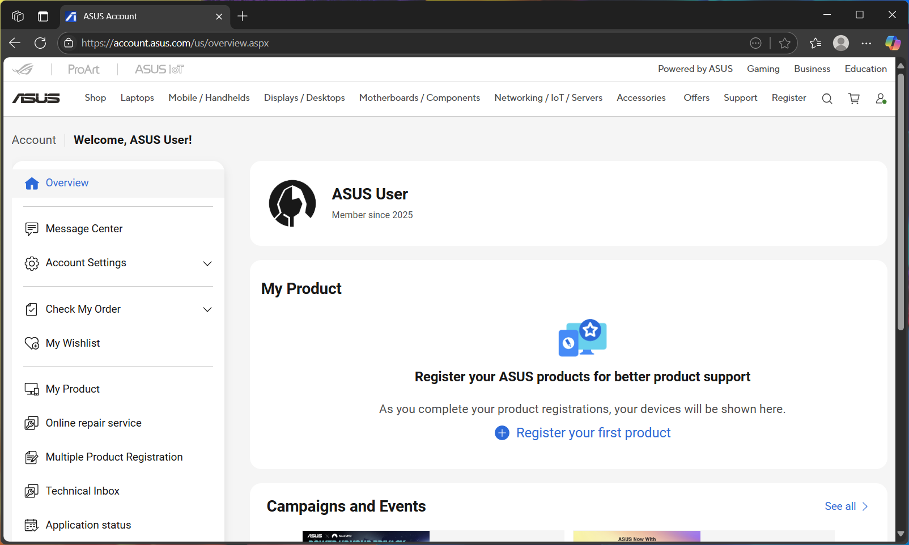Viewport: 909px width, 545px height.
Task: Open the Register menu item
Action: 789,98
